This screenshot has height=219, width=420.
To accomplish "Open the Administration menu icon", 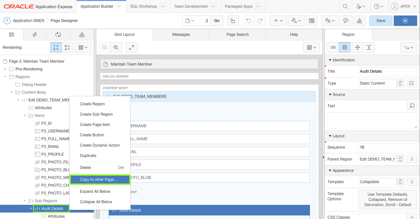I will tap(360, 6).
